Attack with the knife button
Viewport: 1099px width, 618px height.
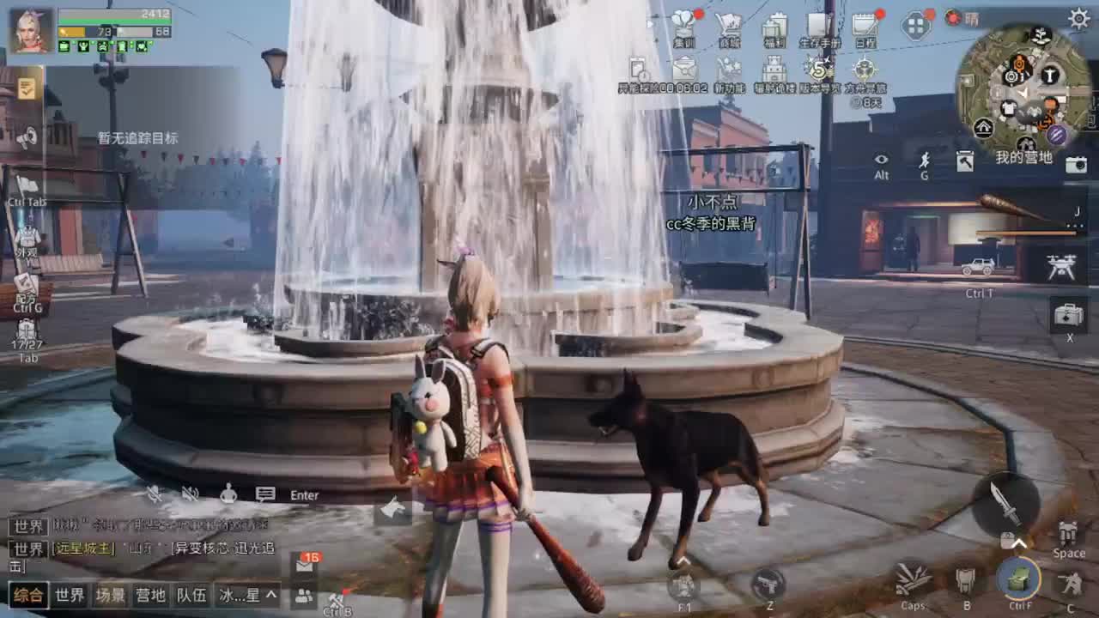tap(1005, 504)
